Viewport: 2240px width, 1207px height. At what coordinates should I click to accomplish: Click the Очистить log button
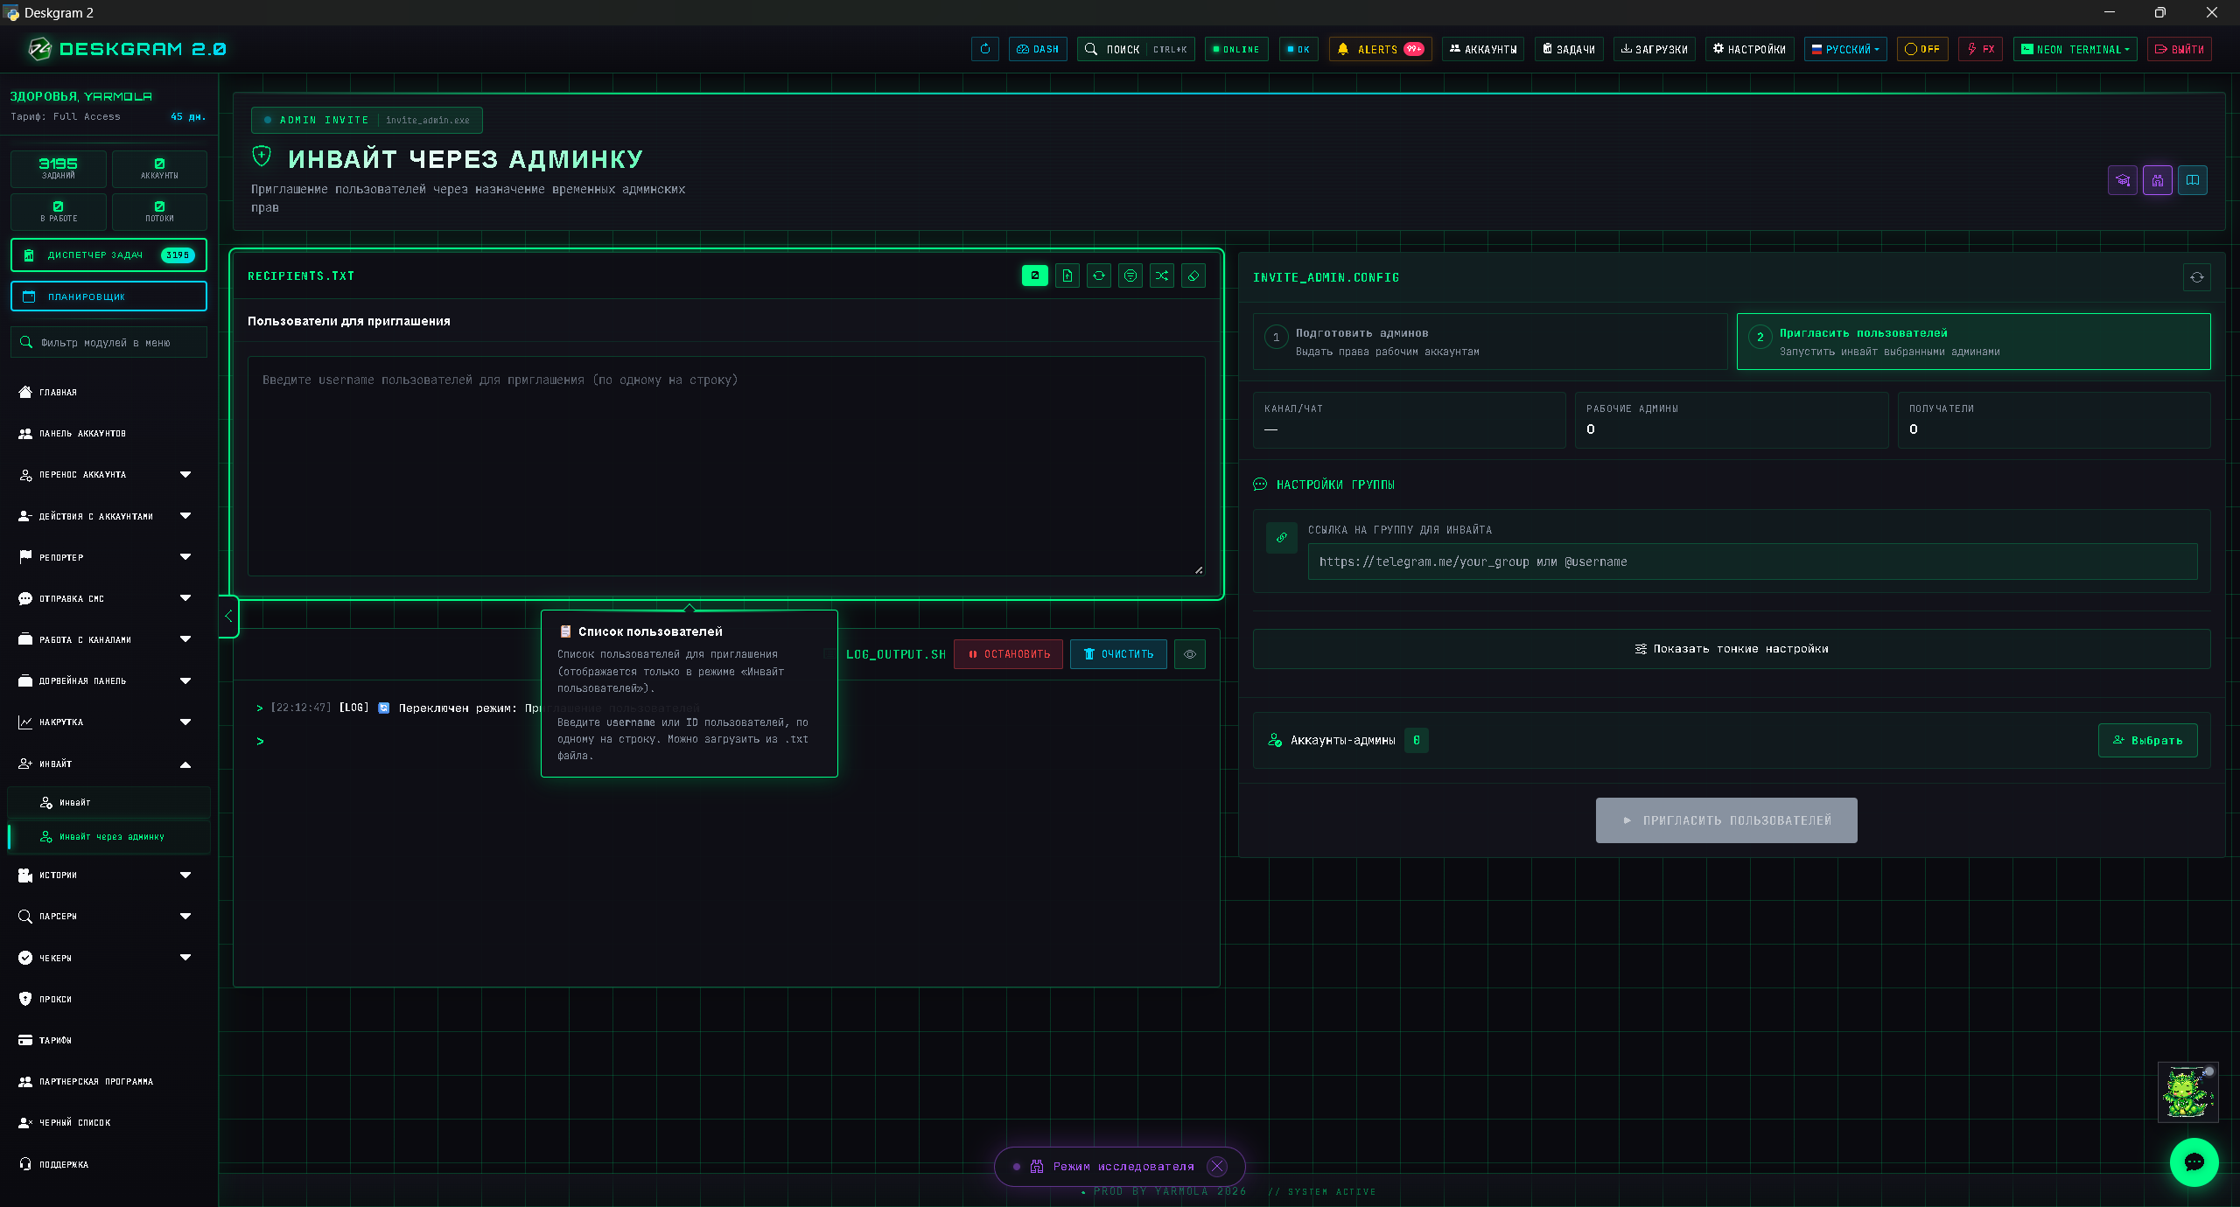[1118, 654]
